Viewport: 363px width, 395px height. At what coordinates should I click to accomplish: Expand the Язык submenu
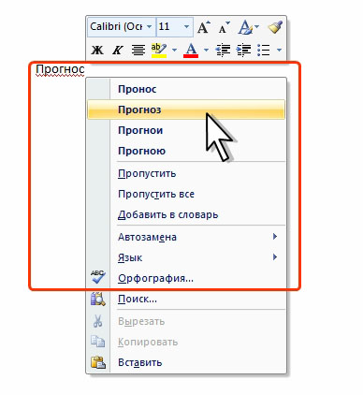pyautogui.click(x=186, y=257)
